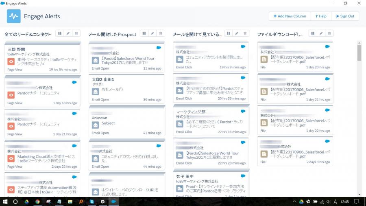Click email click icon on 22 hrs 20 mins card
366x206 pixels.
[179, 155]
